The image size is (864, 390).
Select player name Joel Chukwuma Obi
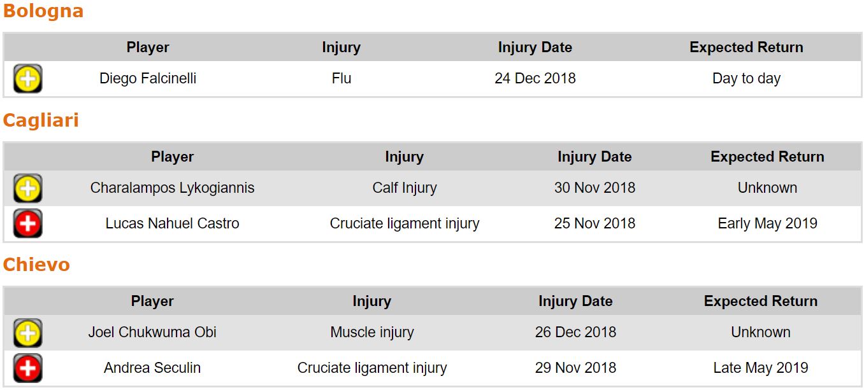[x=152, y=333]
